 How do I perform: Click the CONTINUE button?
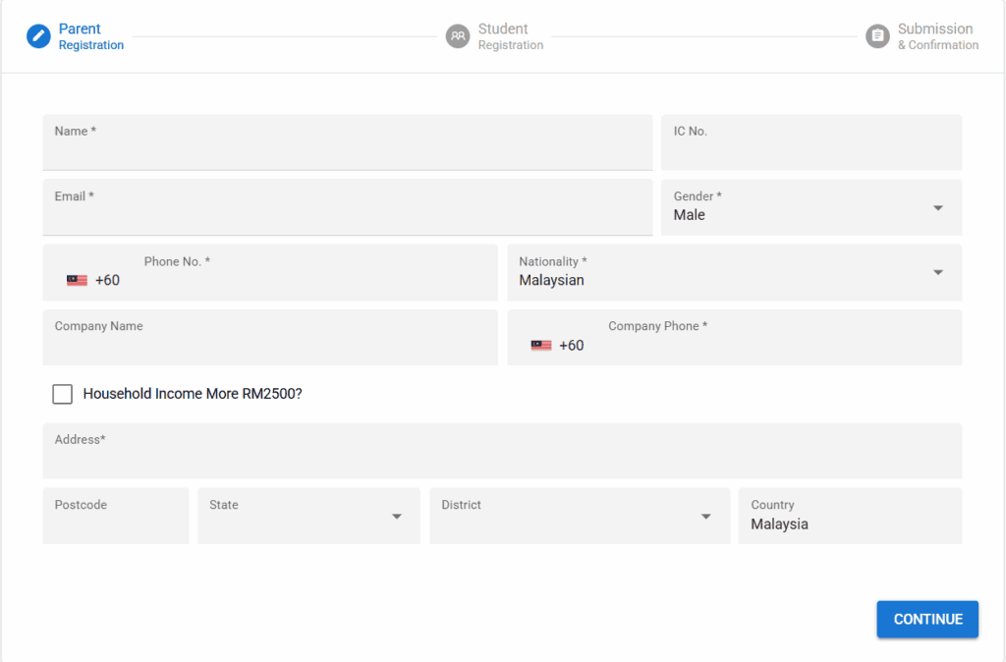pos(927,619)
